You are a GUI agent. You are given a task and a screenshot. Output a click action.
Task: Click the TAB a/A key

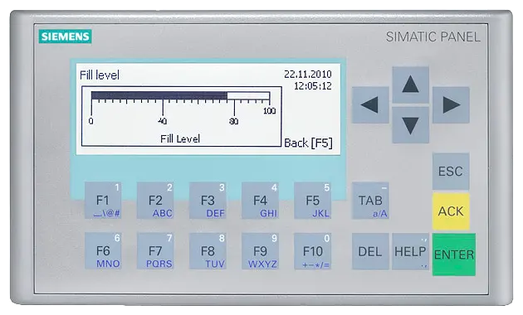(370, 201)
